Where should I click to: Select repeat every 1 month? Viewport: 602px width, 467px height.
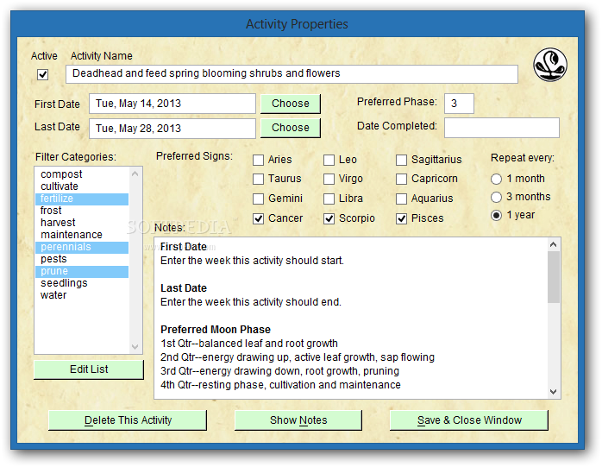496,179
